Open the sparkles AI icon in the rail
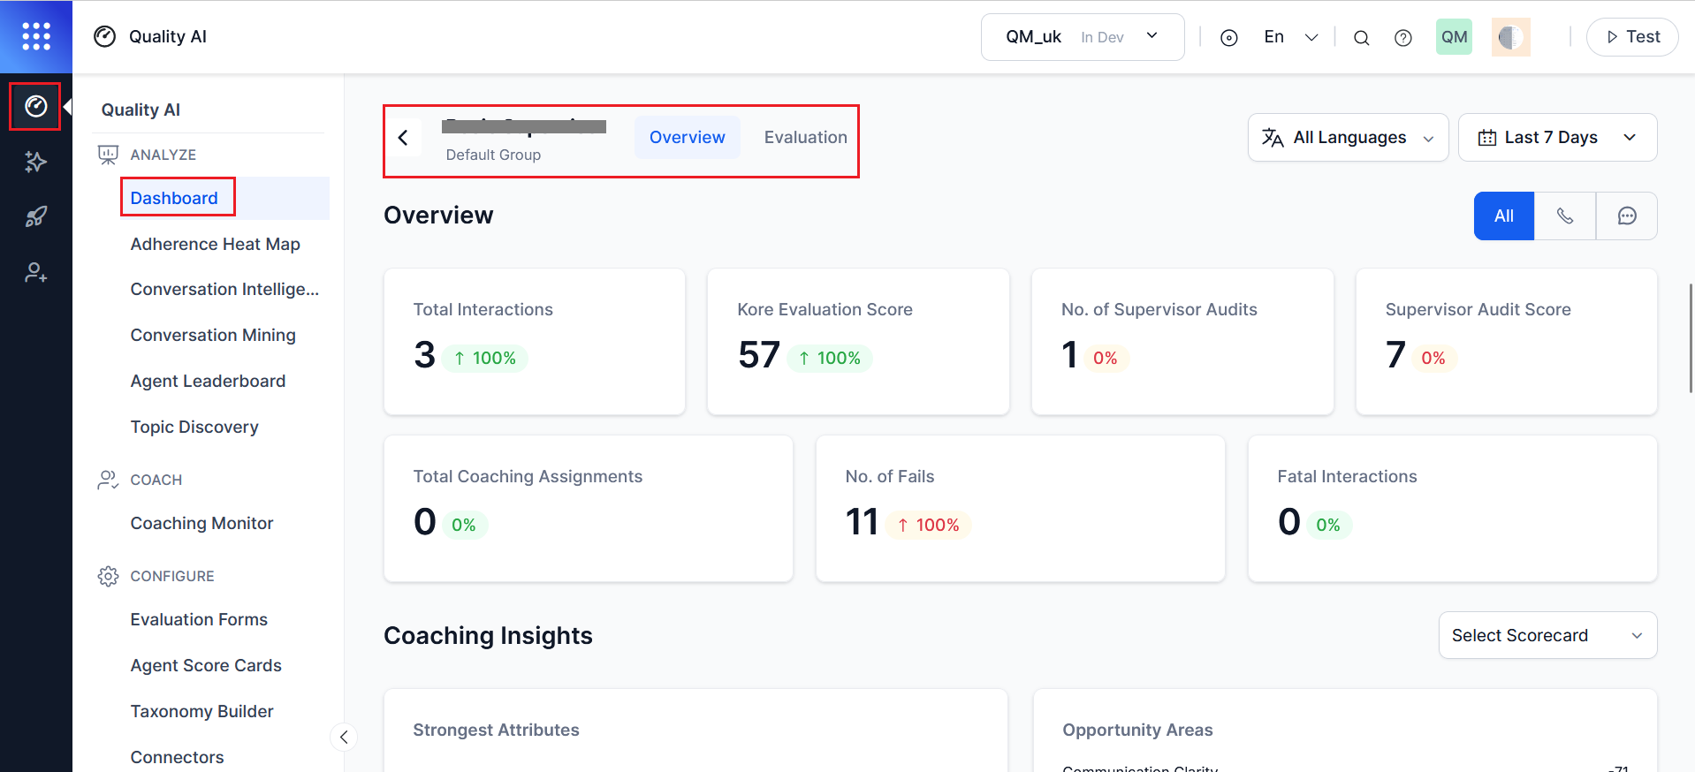This screenshot has height=772, width=1695. pos(35,162)
